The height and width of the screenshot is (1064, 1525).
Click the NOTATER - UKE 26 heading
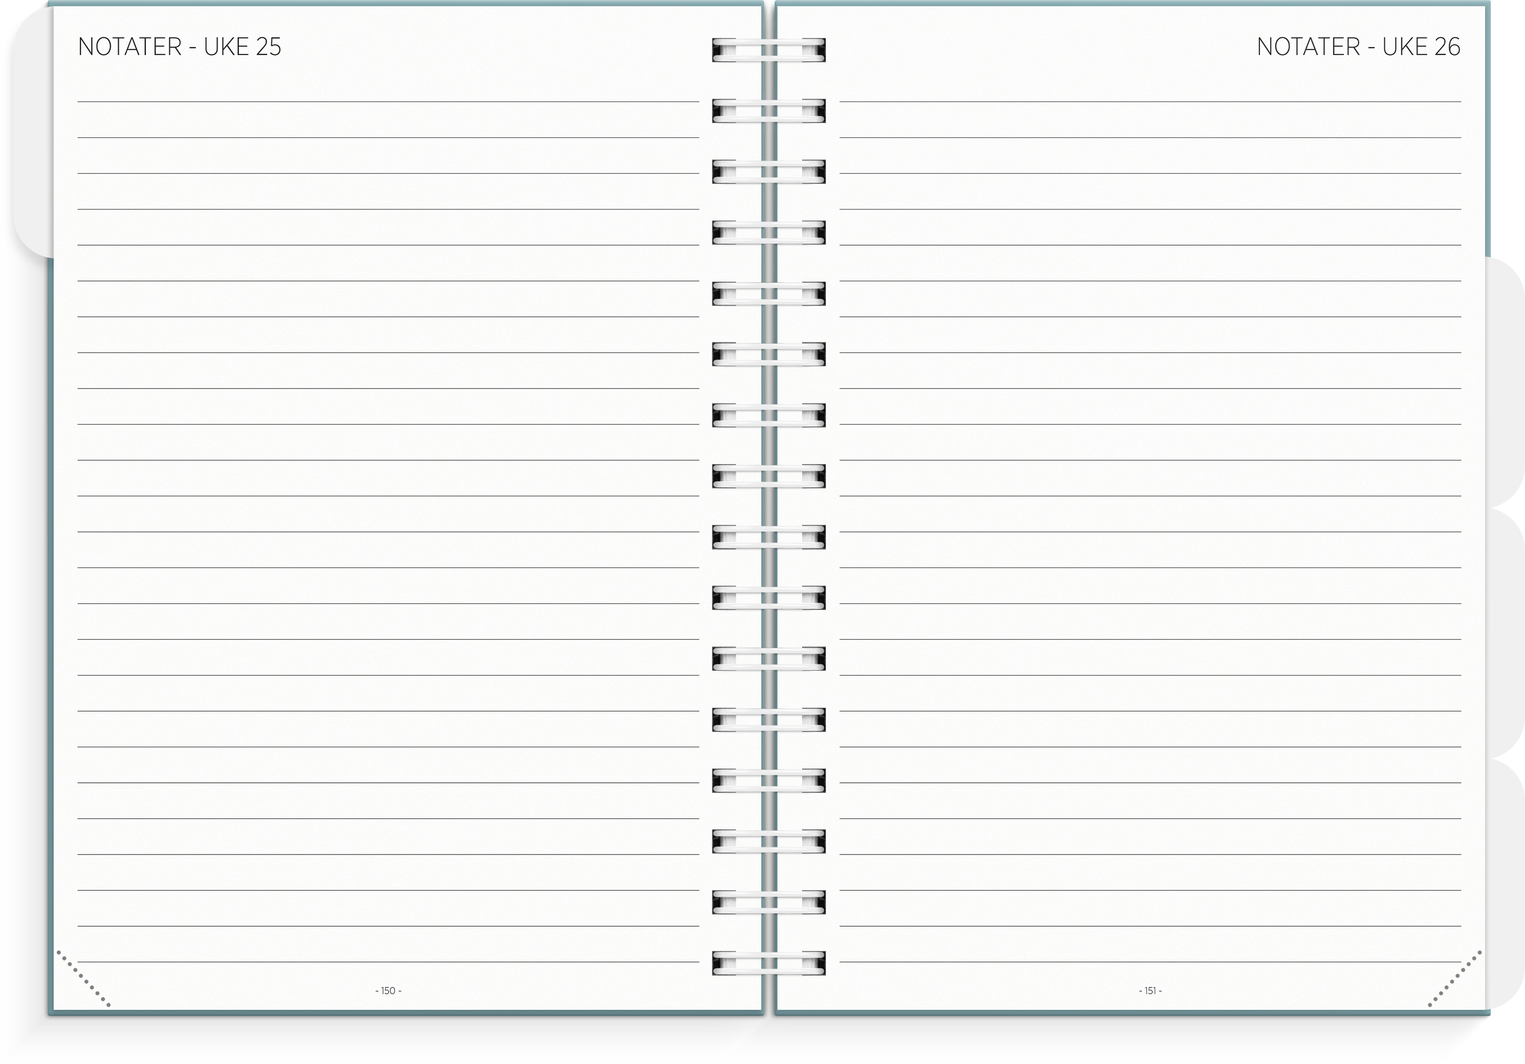point(1358,47)
